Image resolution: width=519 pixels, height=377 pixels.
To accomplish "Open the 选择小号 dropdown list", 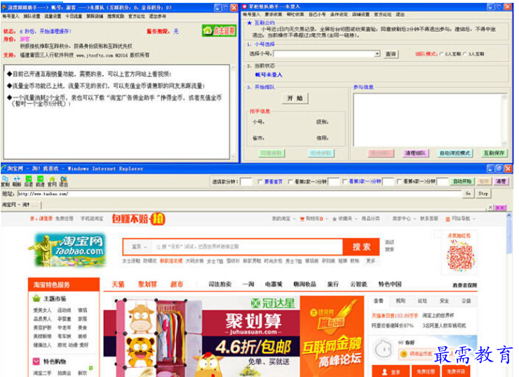I will point(377,53).
